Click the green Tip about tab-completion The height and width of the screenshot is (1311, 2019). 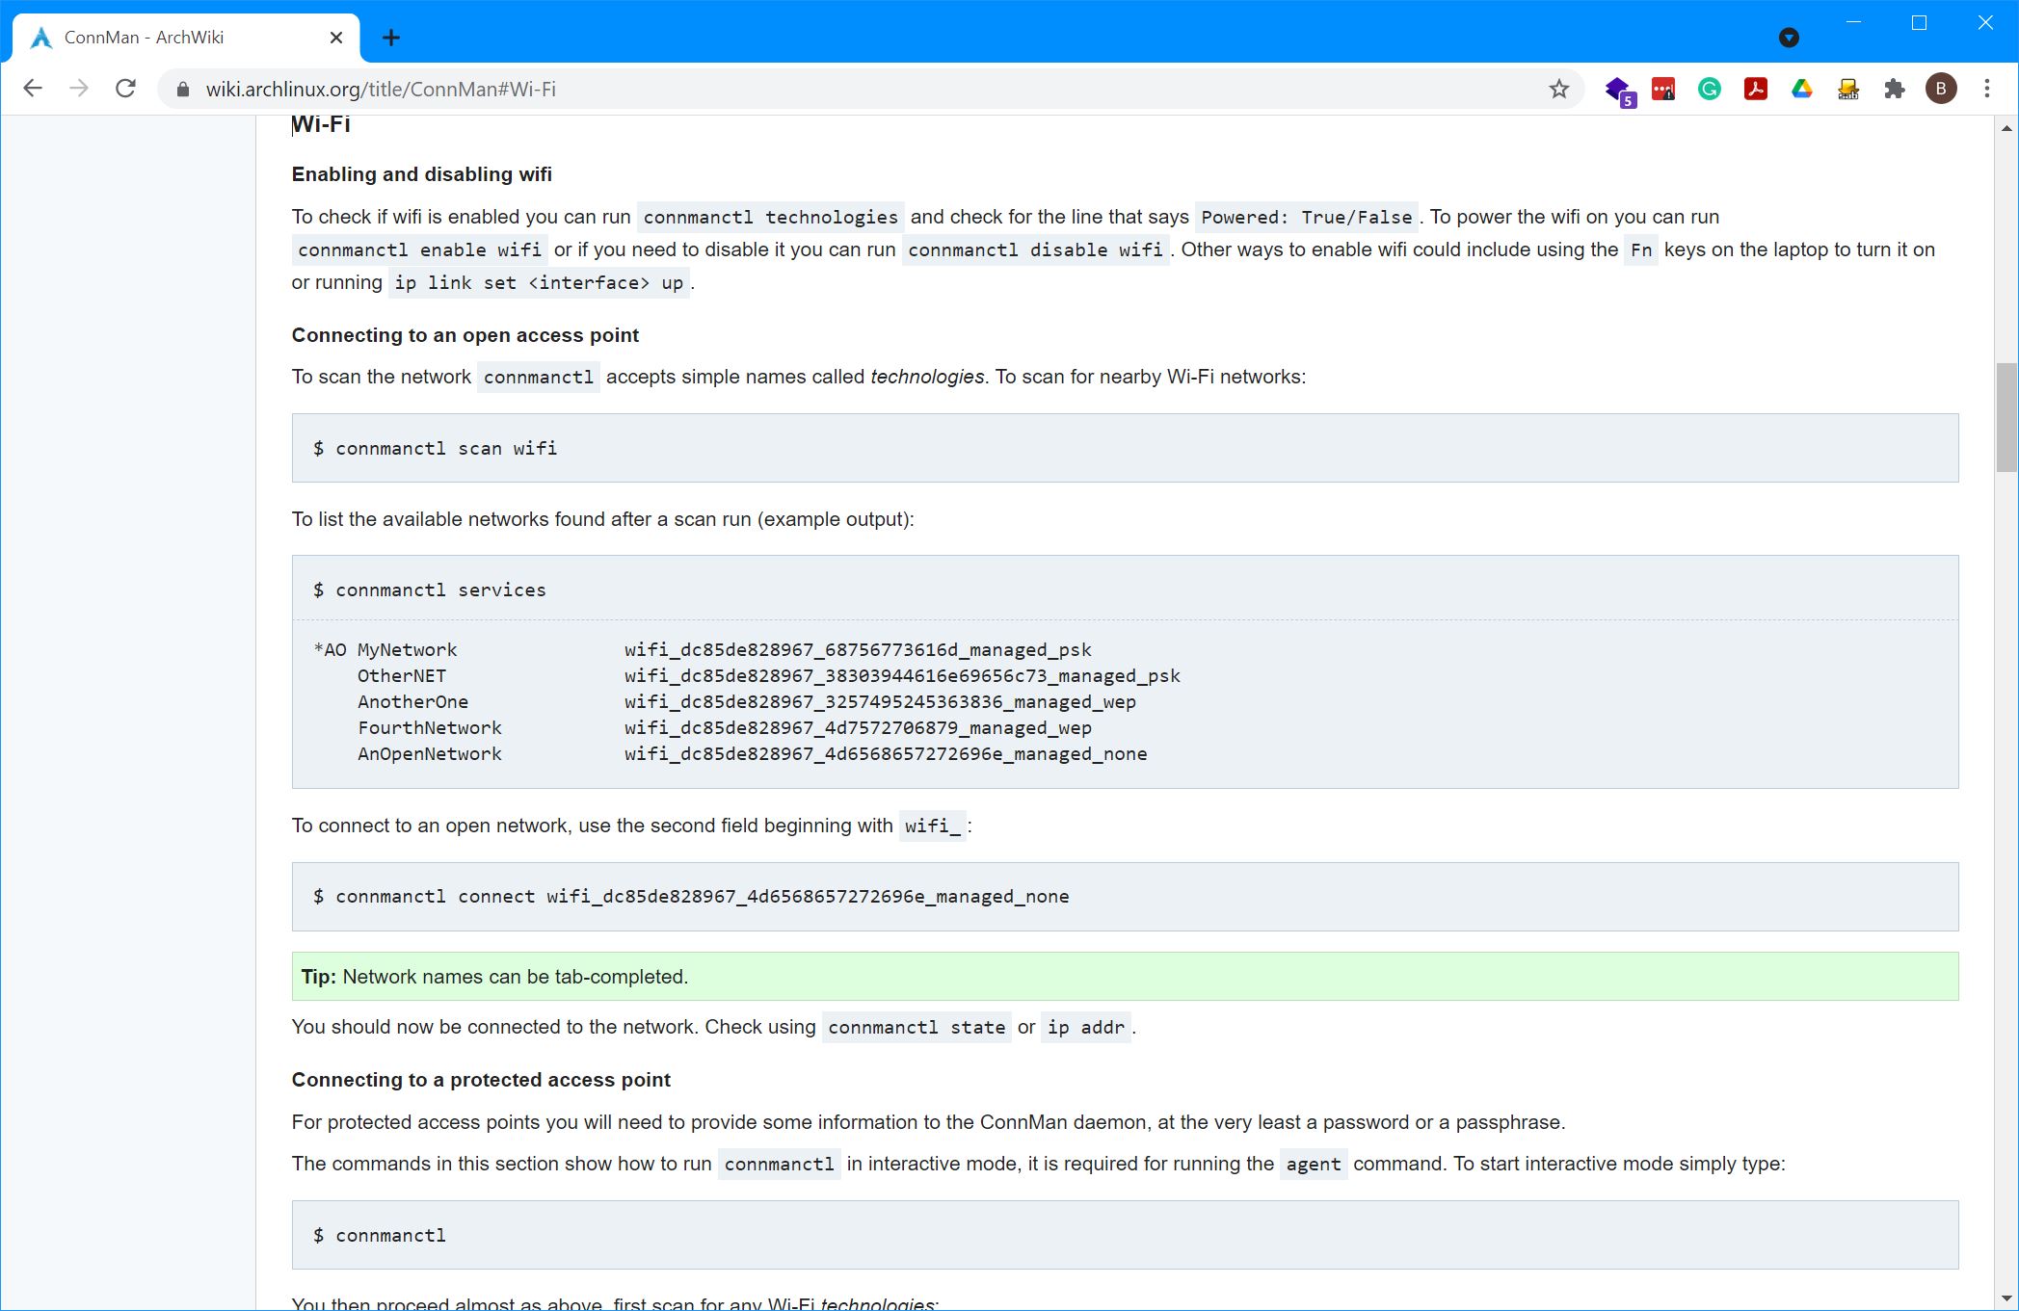coord(1125,977)
